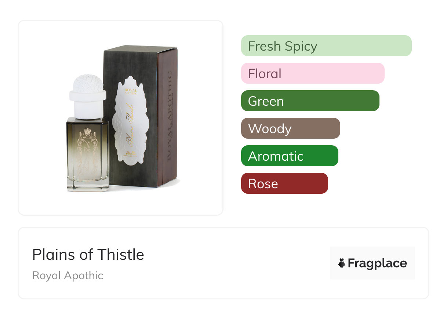
Task: Select the Fresh Spicy accord bar
Action: click(326, 46)
